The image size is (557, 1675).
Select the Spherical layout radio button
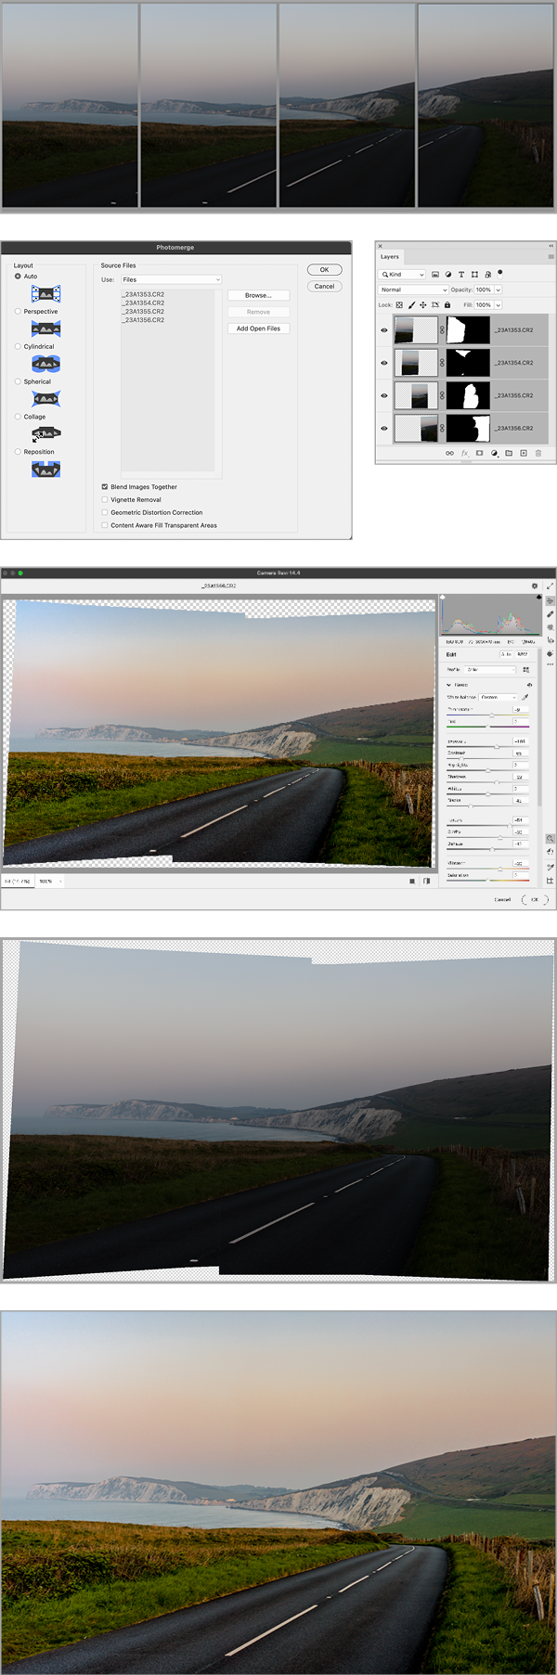pyautogui.click(x=18, y=381)
